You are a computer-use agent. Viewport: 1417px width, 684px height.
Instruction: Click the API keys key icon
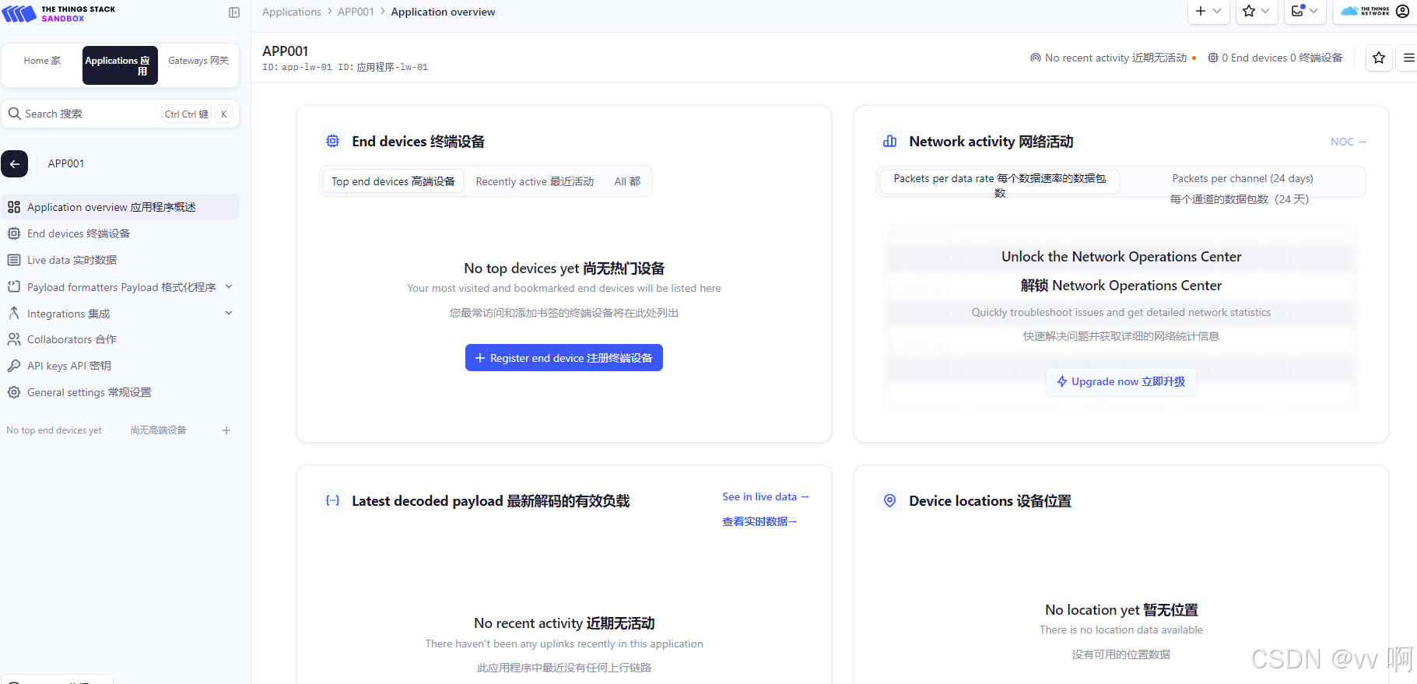(14, 366)
